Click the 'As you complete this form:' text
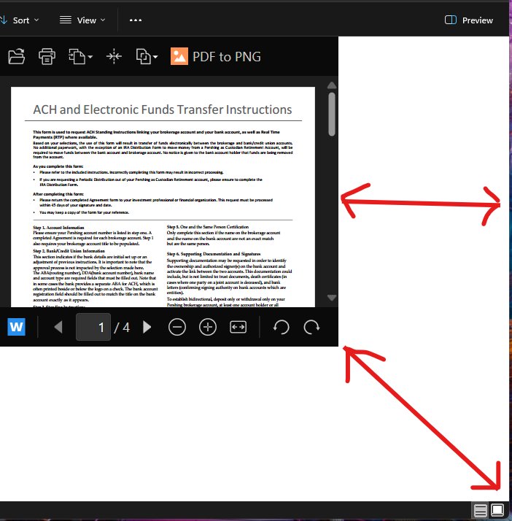The height and width of the screenshot is (521, 512). (58, 166)
